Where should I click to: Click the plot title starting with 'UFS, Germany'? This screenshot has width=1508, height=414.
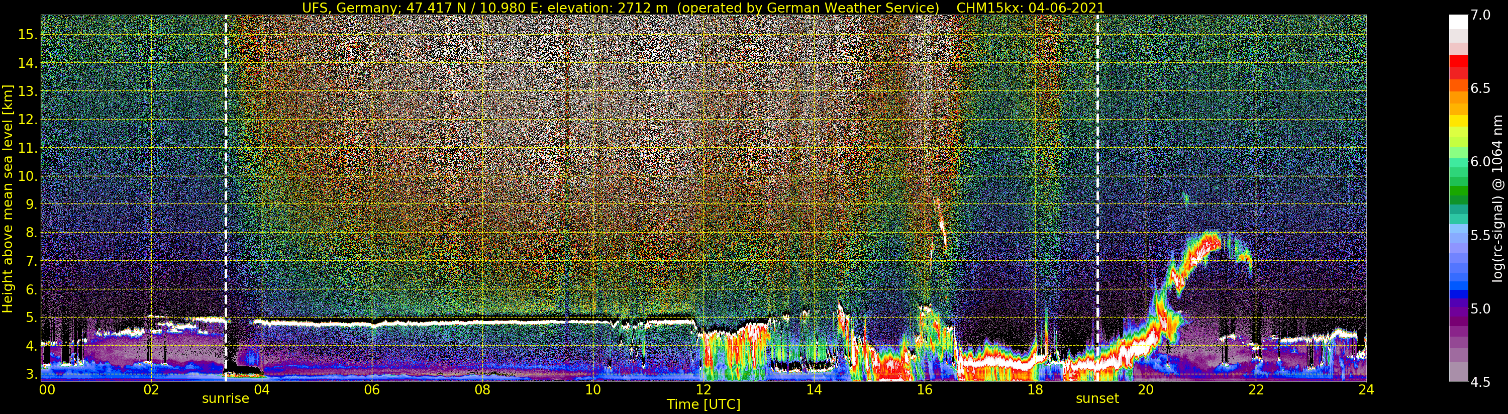point(703,8)
